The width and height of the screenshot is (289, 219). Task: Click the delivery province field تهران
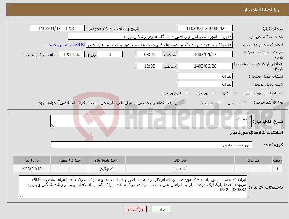tap(205, 76)
